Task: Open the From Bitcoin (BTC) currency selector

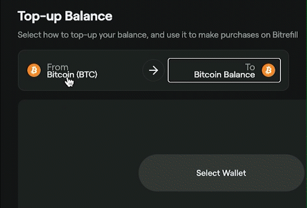Action: [x=63, y=70]
